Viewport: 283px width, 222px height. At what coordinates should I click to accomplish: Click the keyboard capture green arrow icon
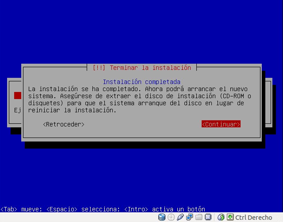230,217
